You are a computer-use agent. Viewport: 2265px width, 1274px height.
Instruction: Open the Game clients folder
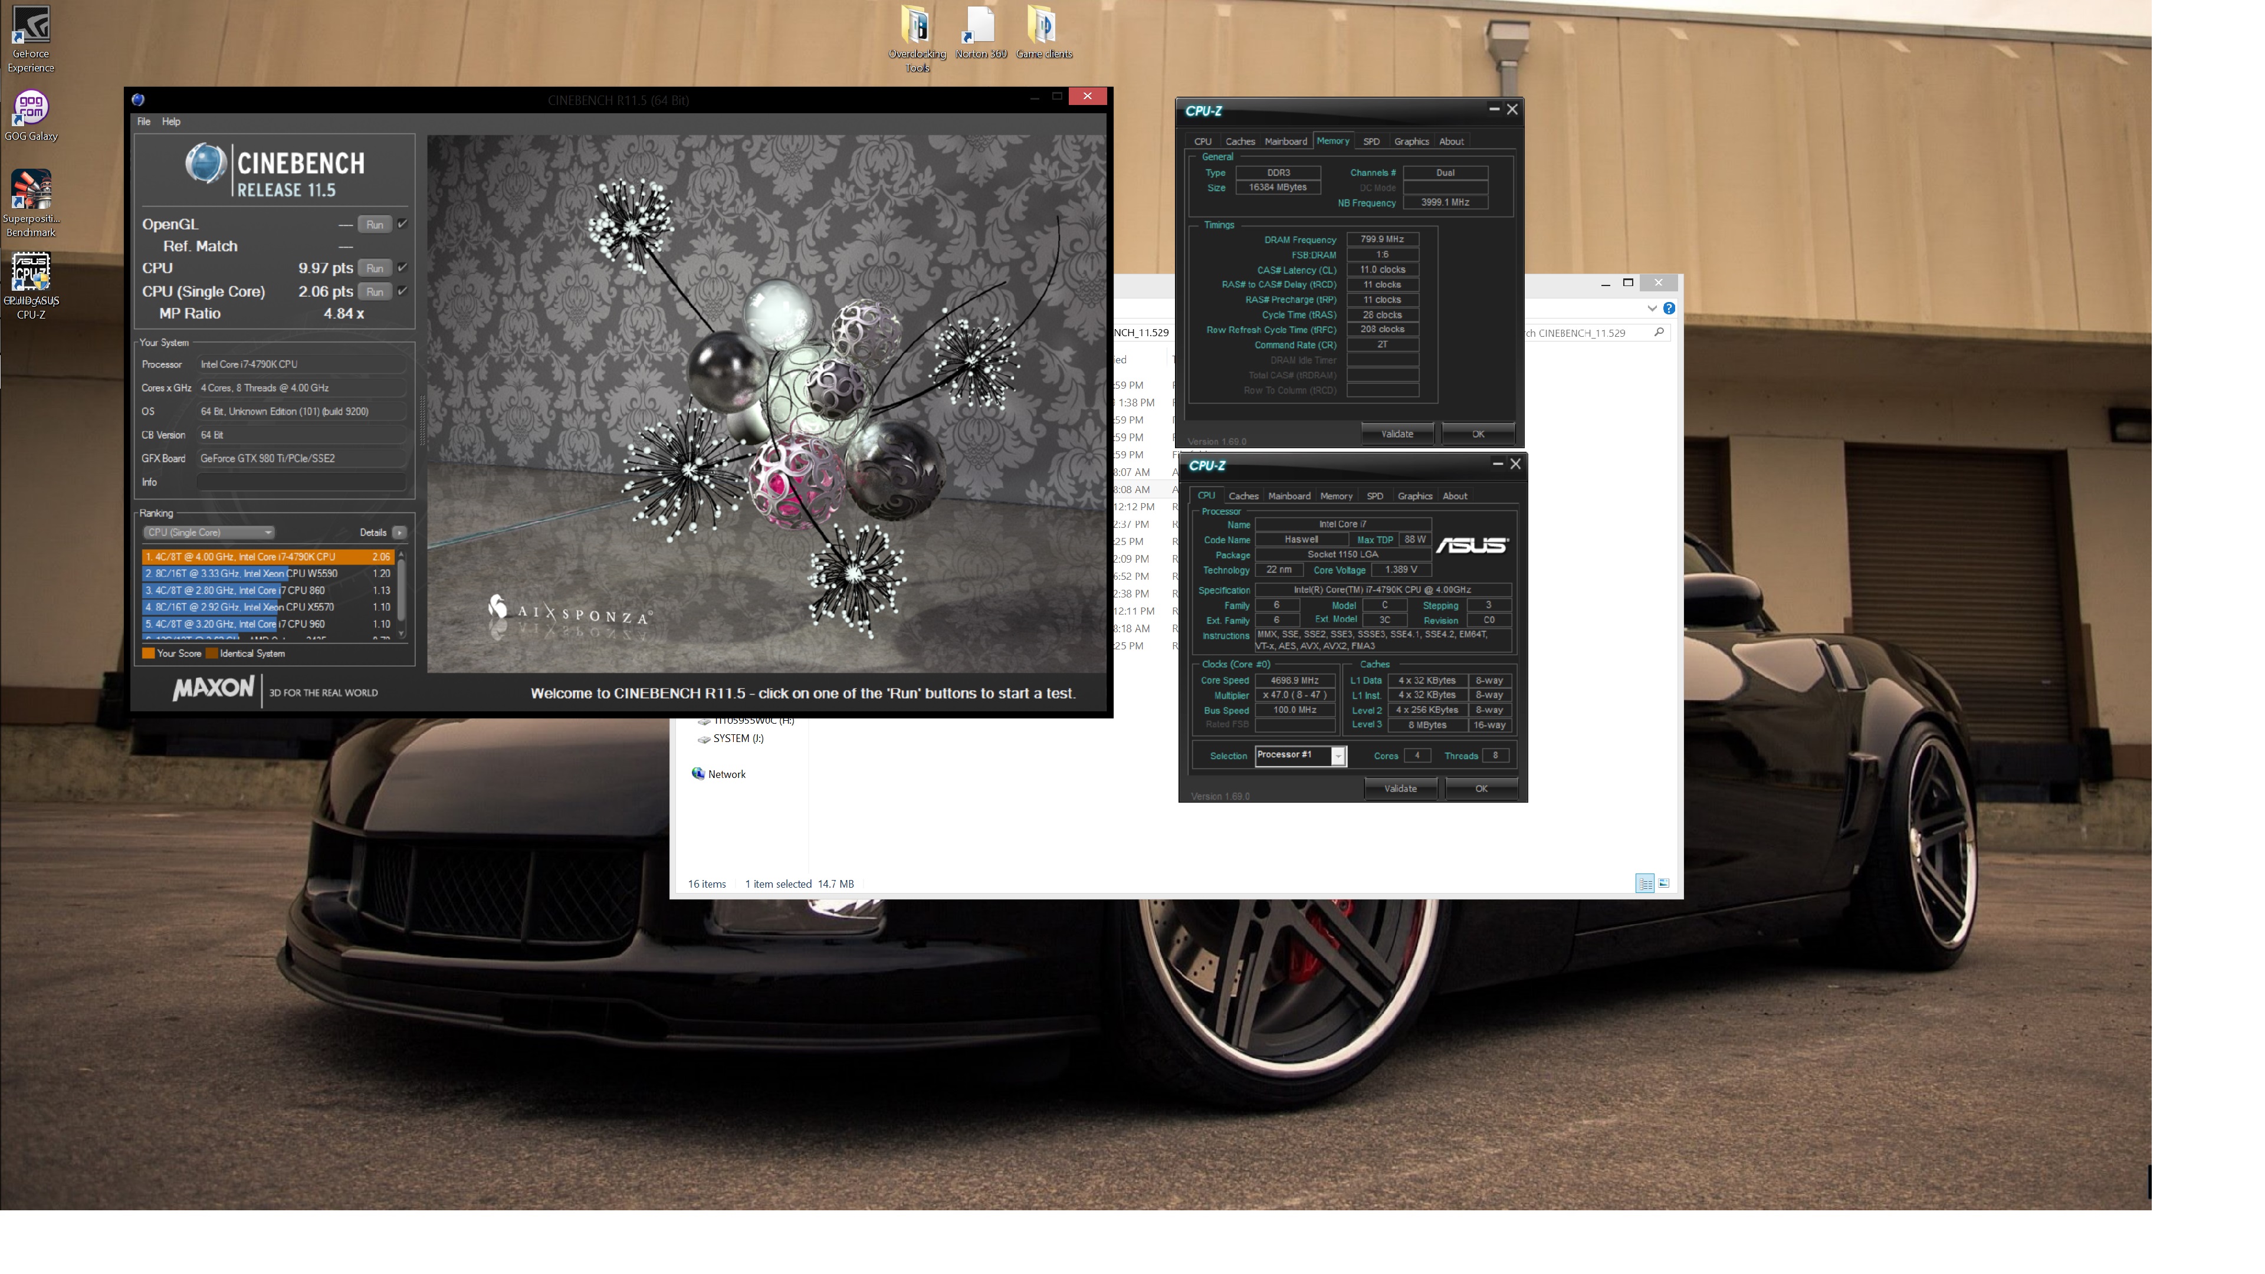pyautogui.click(x=1043, y=32)
